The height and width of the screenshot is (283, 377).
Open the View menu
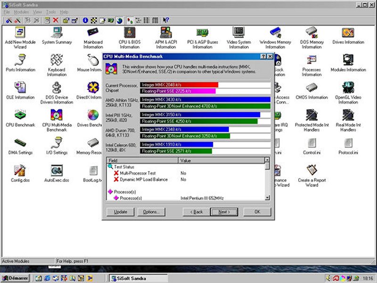pos(37,12)
